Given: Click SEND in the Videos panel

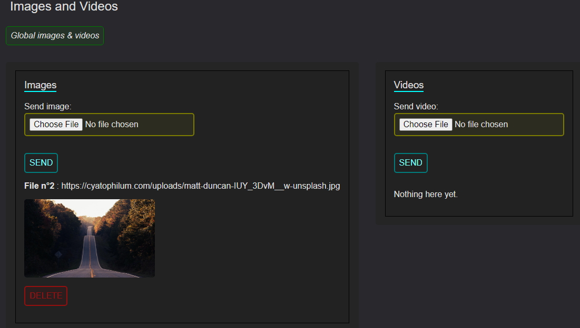Looking at the screenshot, I should point(410,163).
